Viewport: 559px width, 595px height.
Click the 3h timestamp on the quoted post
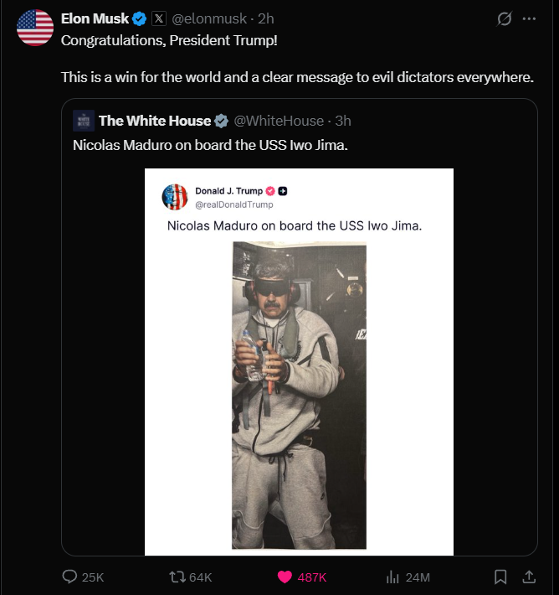(x=342, y=121)
